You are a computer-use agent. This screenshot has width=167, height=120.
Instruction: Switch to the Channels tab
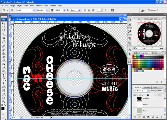click(x=147, y=87)
